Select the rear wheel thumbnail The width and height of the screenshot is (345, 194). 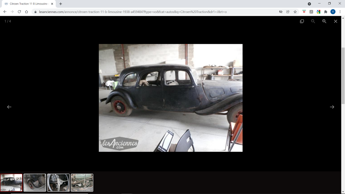(x=35, y=183)
